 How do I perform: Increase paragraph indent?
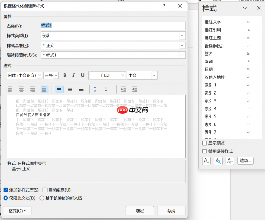click(x=134, y=89)
